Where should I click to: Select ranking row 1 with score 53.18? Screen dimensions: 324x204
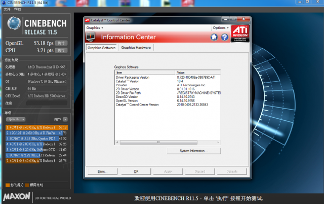tap(36, 127)
